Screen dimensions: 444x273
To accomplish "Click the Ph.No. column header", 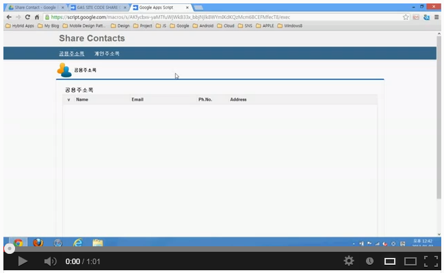I will click(x=205, y=99).
